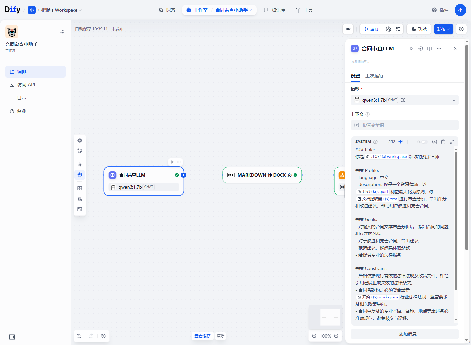Select the MARKDOWN 转 DOCX node
Screen dimensions: 471x345
(262, 175)
